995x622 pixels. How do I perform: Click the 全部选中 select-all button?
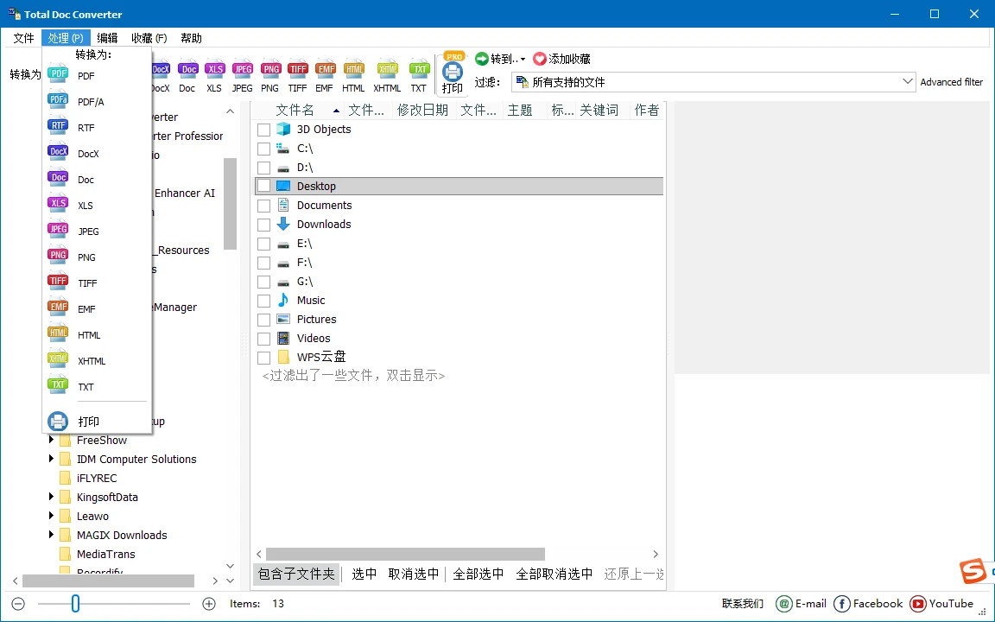pos(478,573)
